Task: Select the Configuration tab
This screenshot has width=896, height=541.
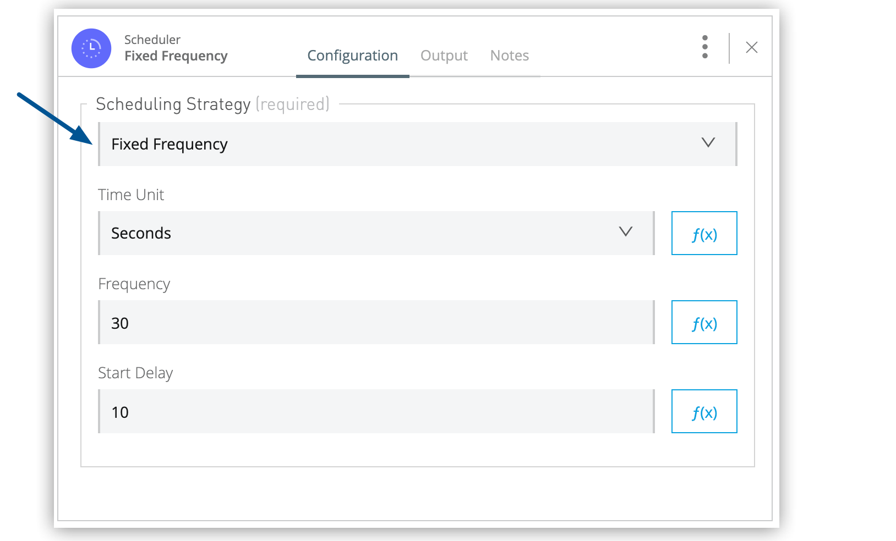Action: (x=353, y=55)
